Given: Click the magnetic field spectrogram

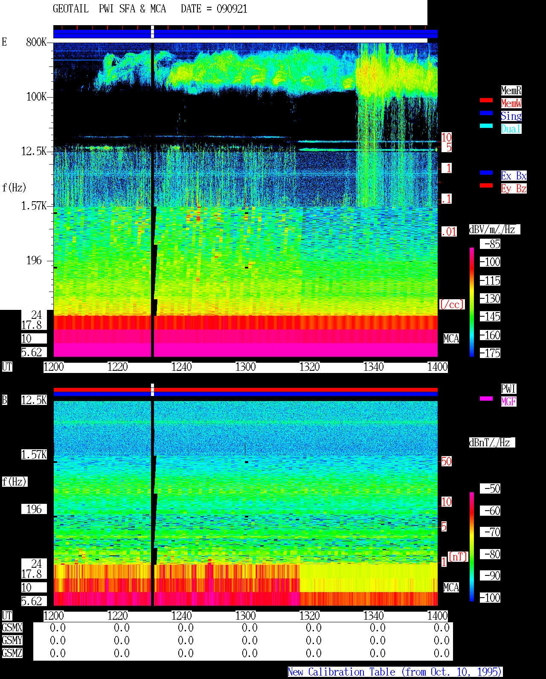Looking at the screenshot, I should click(246, 503).
